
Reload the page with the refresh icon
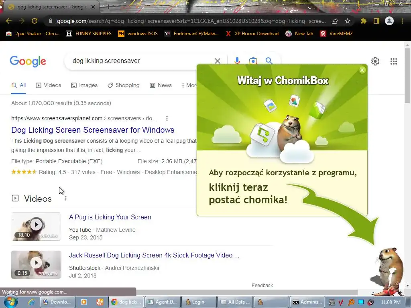35,21
